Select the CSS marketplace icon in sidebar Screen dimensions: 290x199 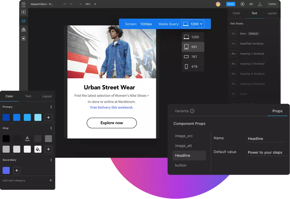(23, 29)
